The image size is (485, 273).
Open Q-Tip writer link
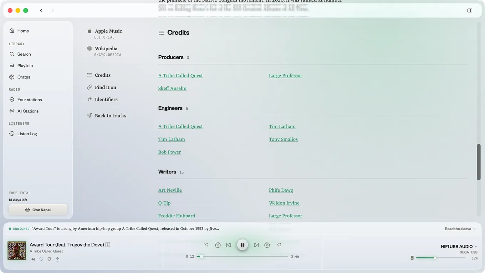click(x=164, y=203)
